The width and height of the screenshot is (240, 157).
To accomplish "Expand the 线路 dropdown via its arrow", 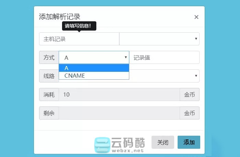I will [196, 76].
